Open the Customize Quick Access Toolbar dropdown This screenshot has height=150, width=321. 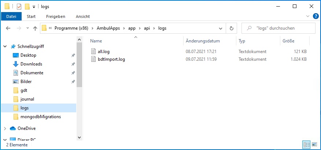34,7
